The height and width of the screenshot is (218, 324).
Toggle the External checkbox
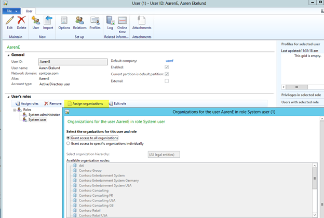[x=167, y=81]
